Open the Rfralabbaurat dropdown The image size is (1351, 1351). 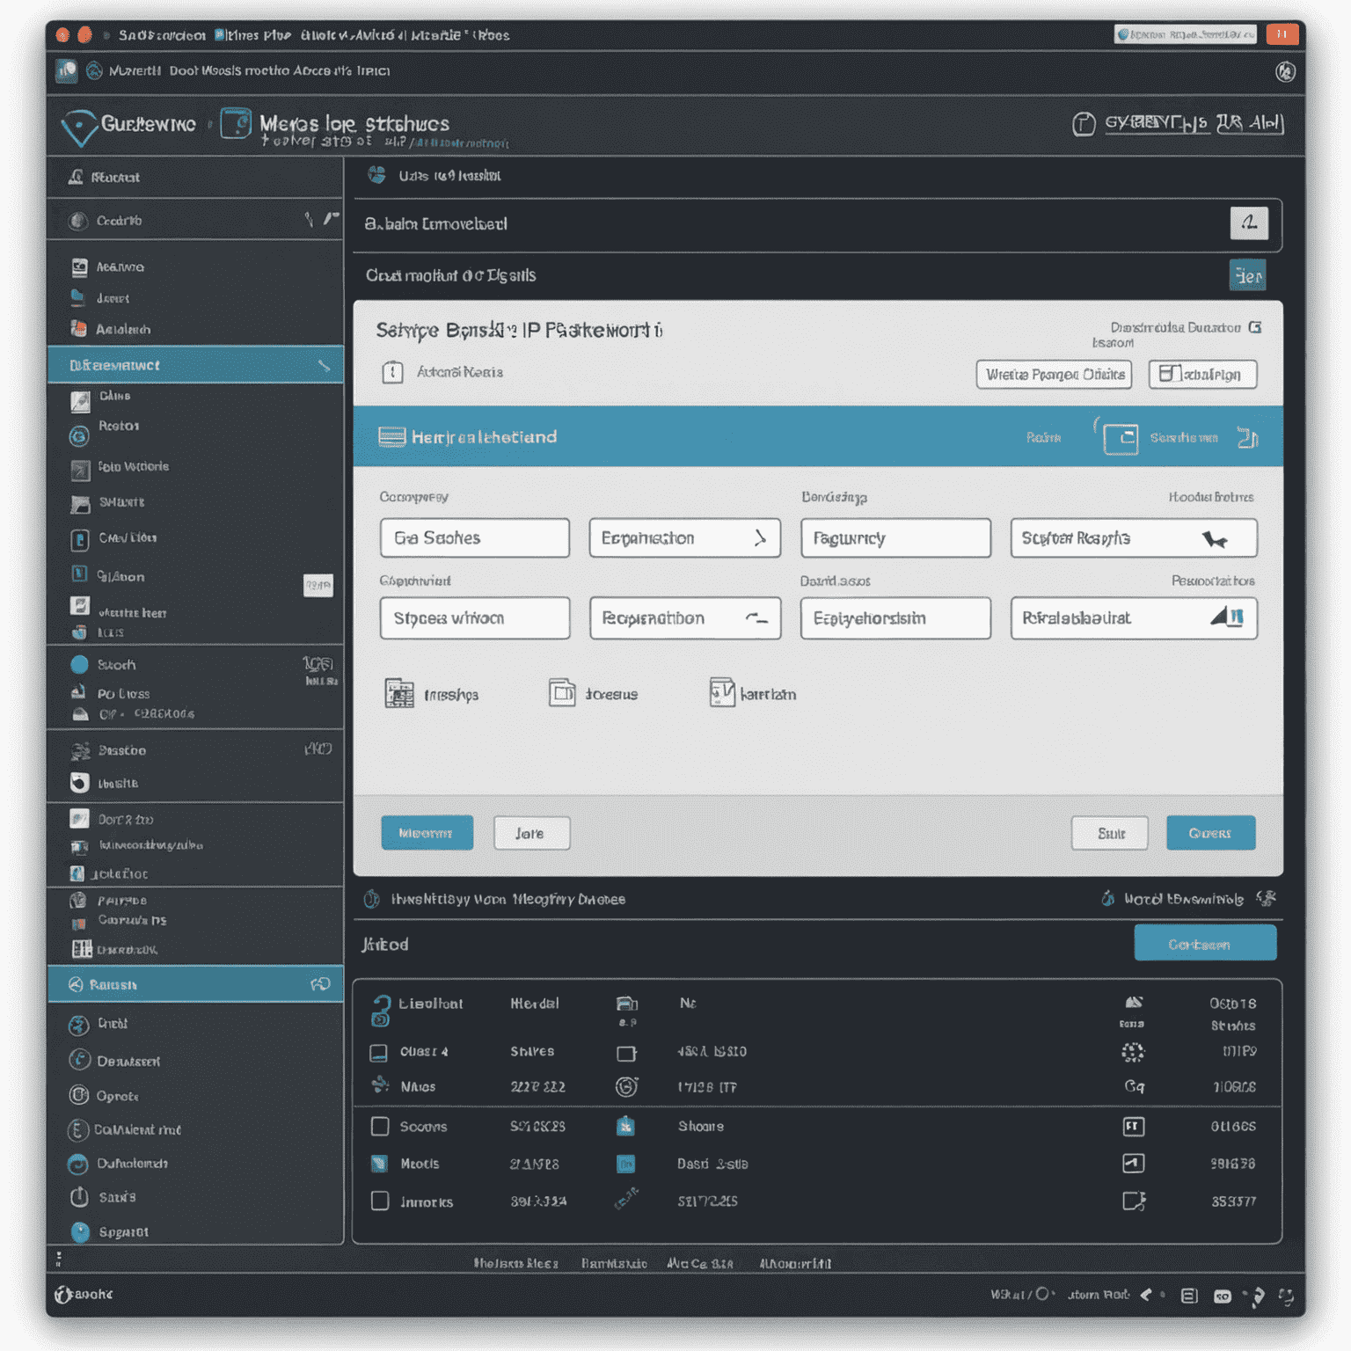(x=1134, y=618)
